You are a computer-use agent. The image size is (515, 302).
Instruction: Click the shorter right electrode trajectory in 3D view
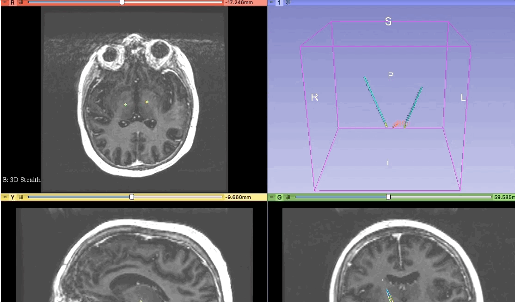(413, 107)
